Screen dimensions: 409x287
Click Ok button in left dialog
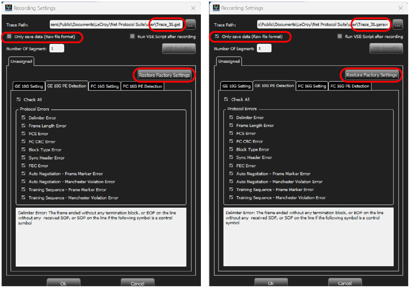point(63,283)
